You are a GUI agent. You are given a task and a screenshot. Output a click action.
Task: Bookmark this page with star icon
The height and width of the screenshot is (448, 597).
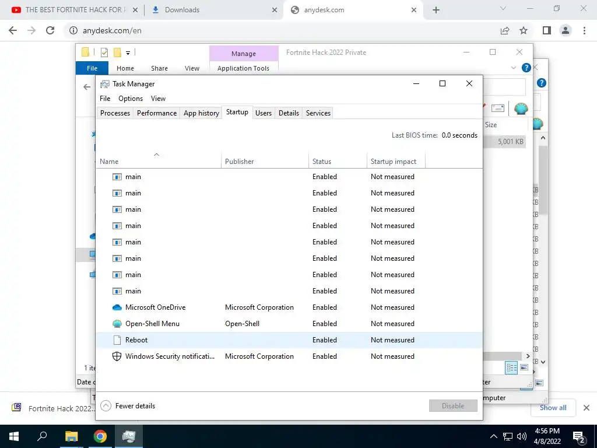pos(524,30)
